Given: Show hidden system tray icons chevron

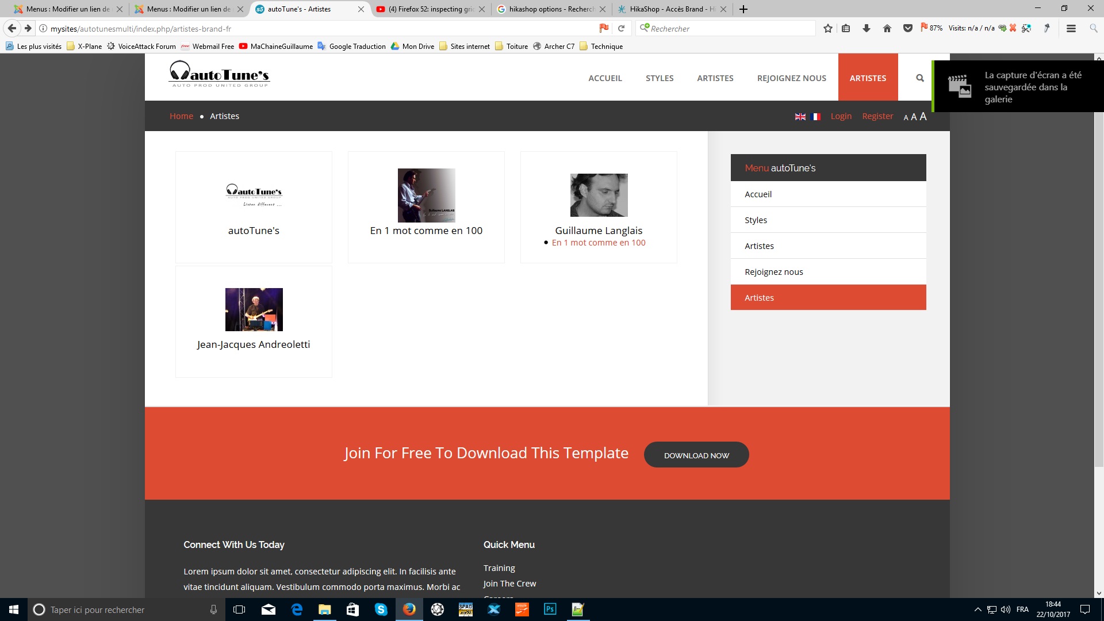Looking at the screenshot, I should tap(977, 609).
